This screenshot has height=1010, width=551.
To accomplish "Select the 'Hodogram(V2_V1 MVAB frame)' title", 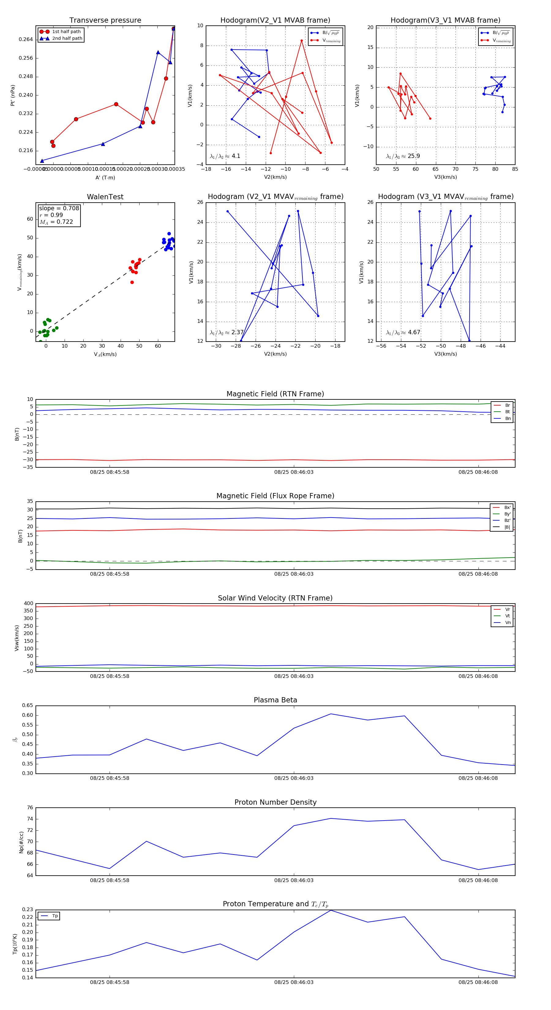I will click(275, 21).
